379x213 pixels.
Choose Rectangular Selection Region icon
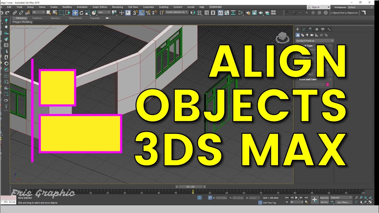pyautogui.click(x=61, y=13)
